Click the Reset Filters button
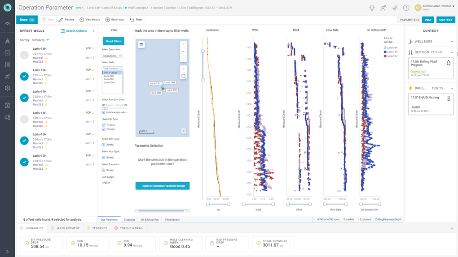 (113, 41)
